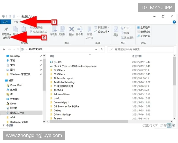
Task: Expand the New Item (新建项目) dropdown
Action: click(104, 27)
